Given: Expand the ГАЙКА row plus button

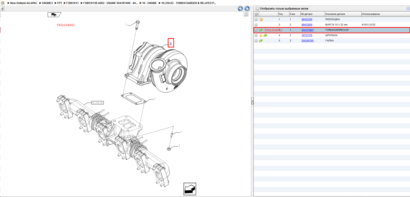Looking at the screenshot, I should 256,41.
